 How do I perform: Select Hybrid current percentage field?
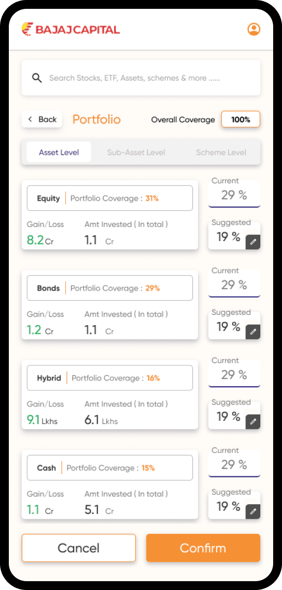pos(234,375)
